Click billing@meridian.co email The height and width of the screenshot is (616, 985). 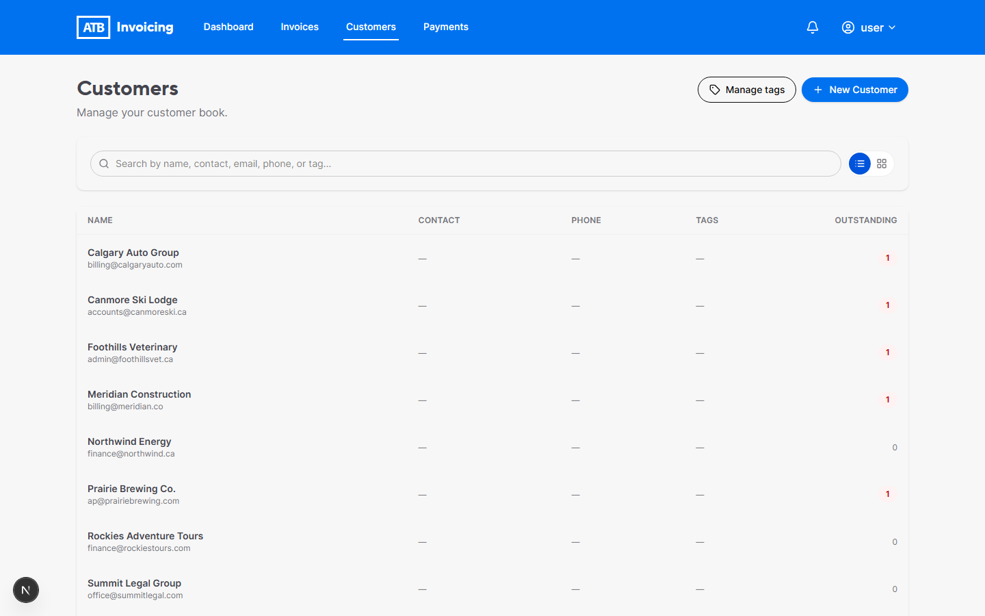click(x=125, y=407)
